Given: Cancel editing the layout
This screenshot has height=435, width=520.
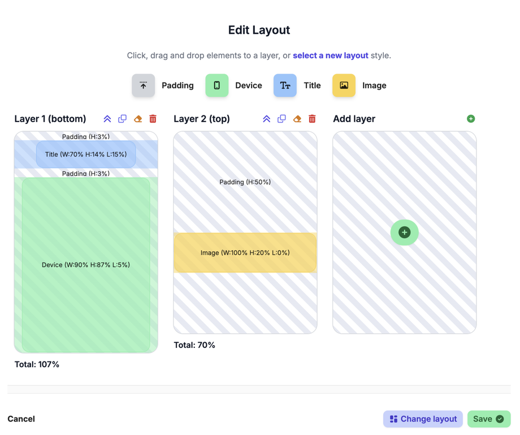Looking at the screenshot, I should [x=21, y=419].
